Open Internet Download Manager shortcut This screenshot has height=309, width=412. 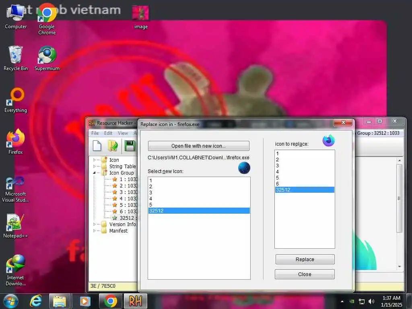click(16, 270)
